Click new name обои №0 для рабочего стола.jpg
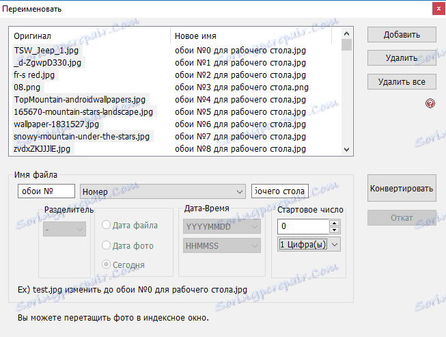This screenshot has height=337, width=446. pyautogui.click(x=240, y=51)
